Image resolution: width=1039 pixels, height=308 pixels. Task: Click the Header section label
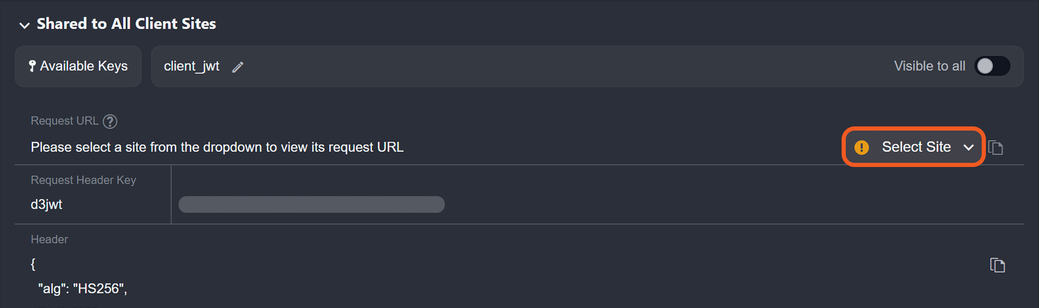(x=49, y=239)
